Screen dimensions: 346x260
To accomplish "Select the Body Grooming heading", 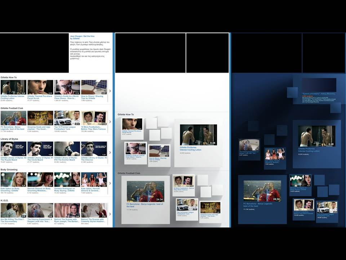I will click(x=9, y=170).
